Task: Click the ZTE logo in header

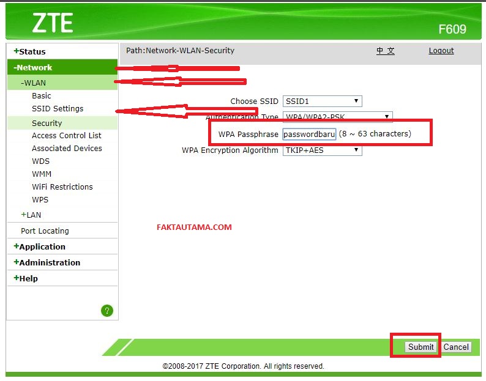Action: [x=53, y=23]
